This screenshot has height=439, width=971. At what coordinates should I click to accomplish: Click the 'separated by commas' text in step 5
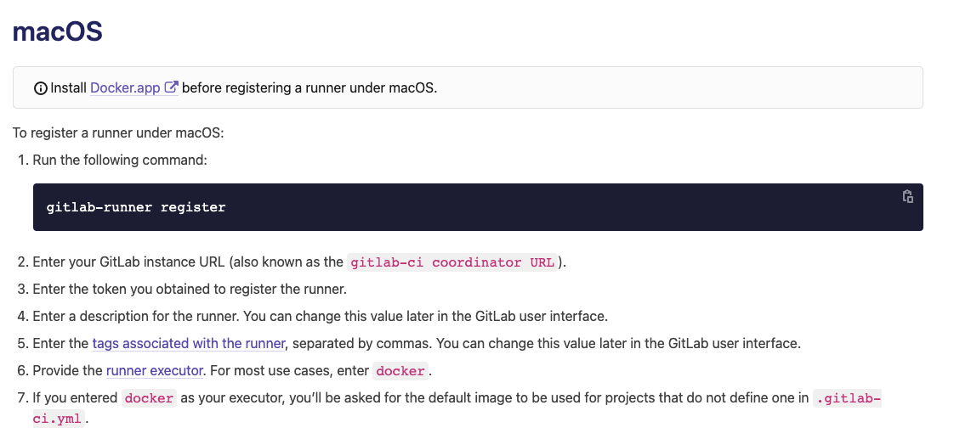coord(353,344)
